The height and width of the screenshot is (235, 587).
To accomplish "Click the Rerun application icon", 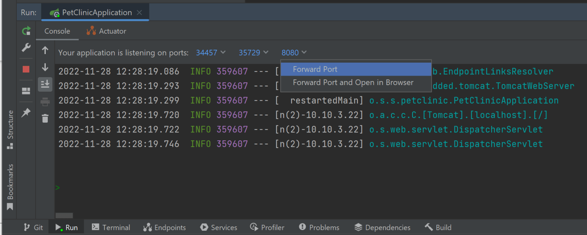I will pos(26,31).
